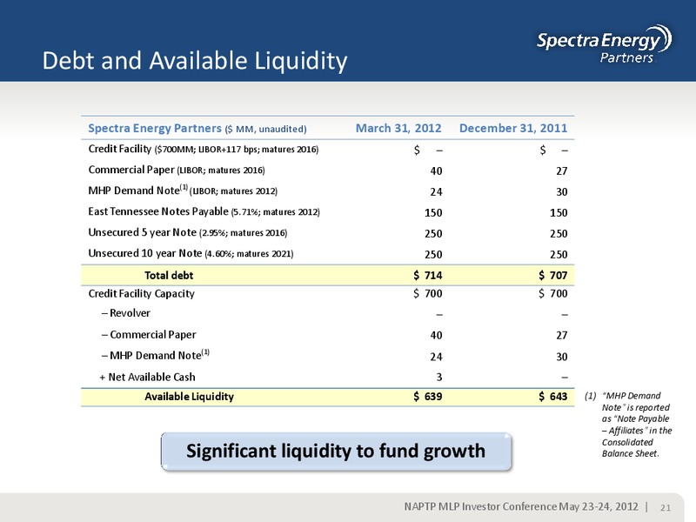The image size is (696, 522).
Task: Click the 'Credit Facility ($700MM; LIBOR+117 bps' row label
Action: click(204, 149)
